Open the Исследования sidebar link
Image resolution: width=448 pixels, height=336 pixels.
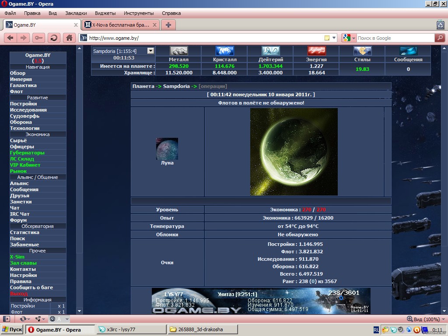tap(28, 110)
